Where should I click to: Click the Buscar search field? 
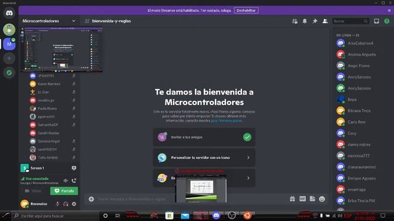[x=350, y=21]
